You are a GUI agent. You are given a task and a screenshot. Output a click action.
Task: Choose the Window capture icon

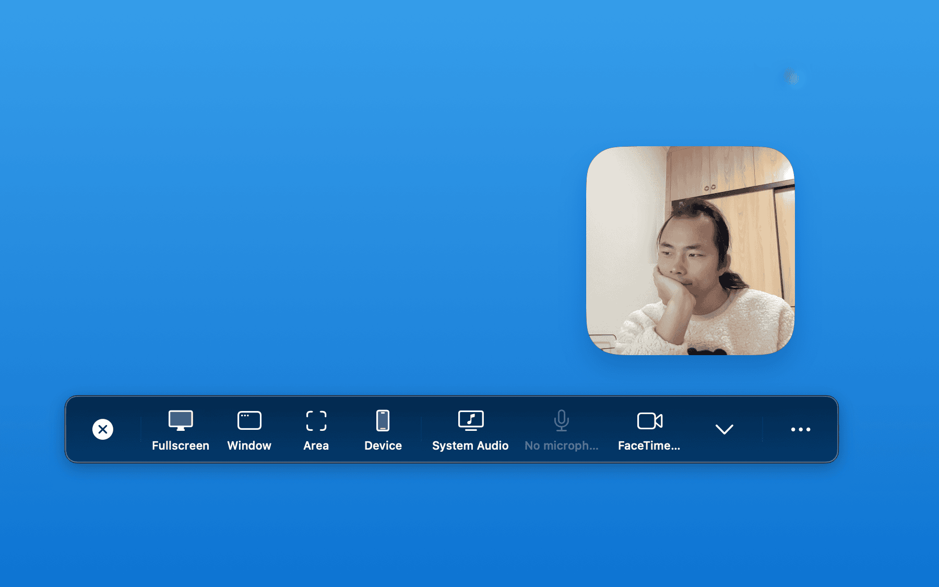tap(249, 420)
